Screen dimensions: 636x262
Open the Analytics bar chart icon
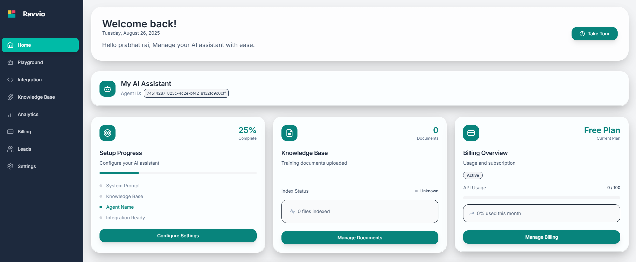coord(10,114)
